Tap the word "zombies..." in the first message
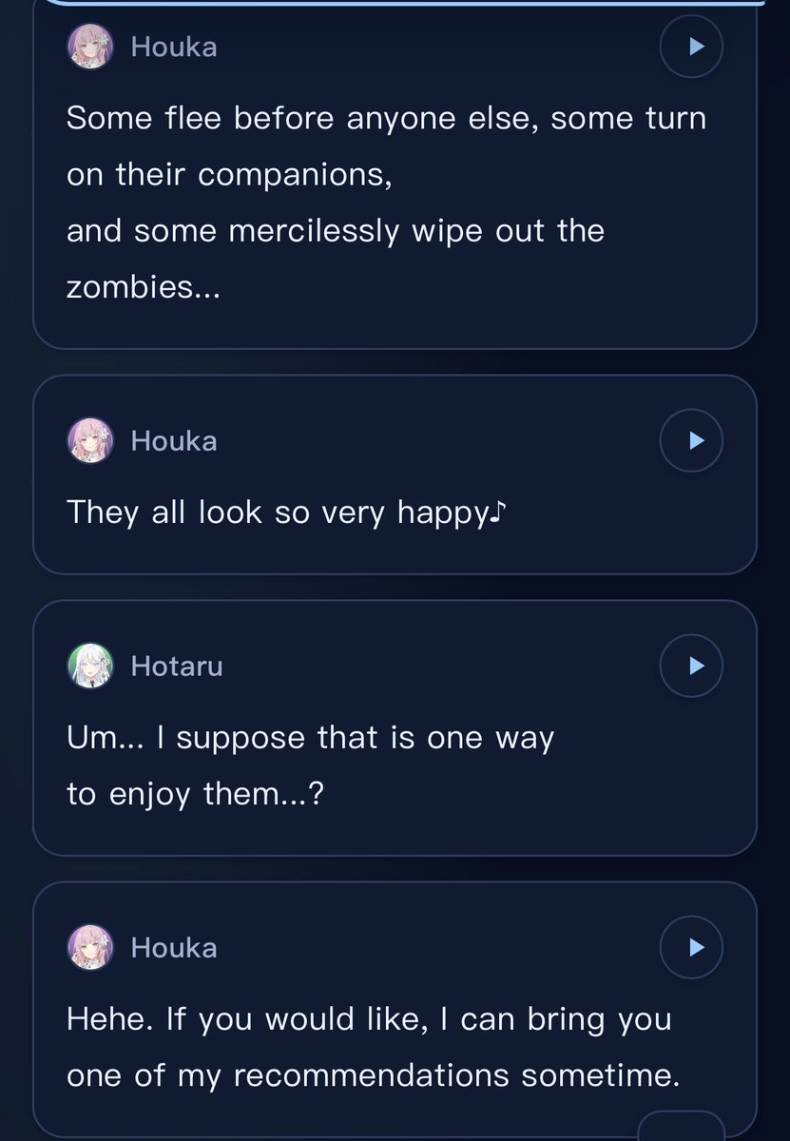The width and height of the screenshot is (790, 1141). (144, 287)
